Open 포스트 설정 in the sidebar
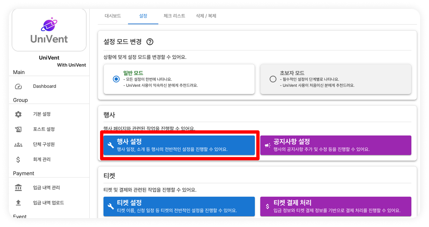 click(49, 129)
